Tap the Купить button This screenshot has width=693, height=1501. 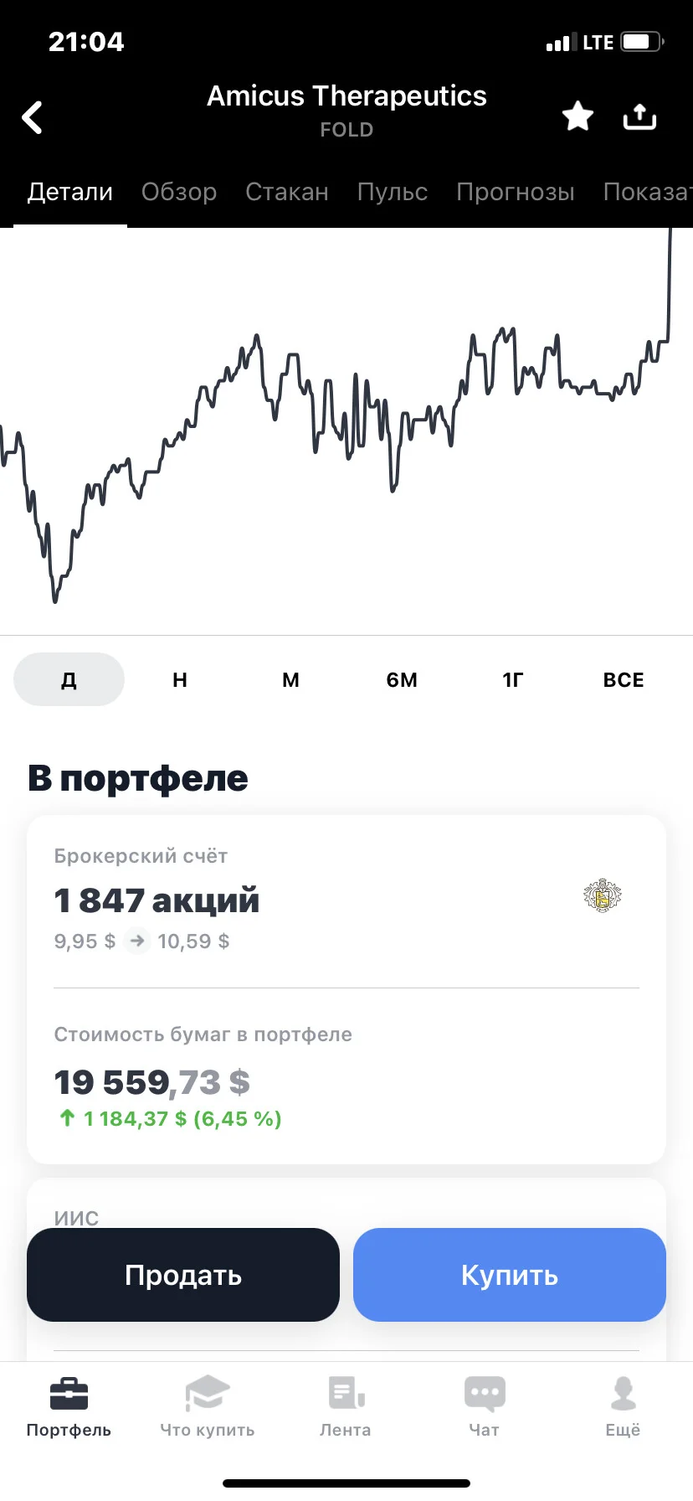click(x=510, y=1275)
